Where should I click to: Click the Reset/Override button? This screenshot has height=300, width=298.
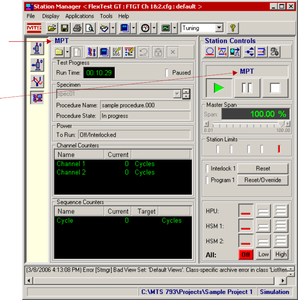263,180
